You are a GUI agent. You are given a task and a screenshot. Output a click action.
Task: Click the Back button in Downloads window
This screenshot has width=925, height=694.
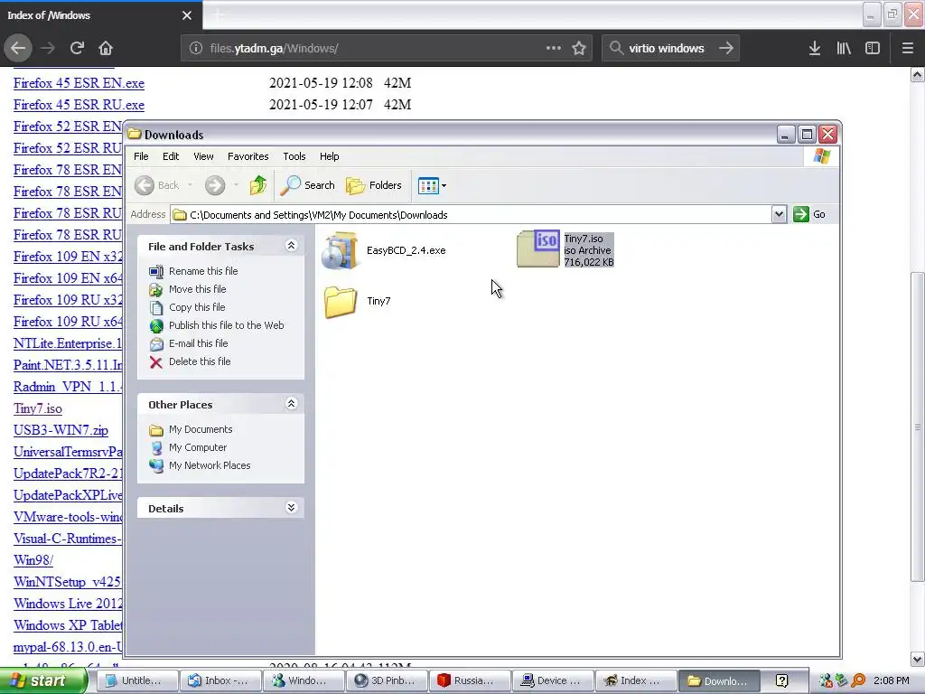[157, 185]
